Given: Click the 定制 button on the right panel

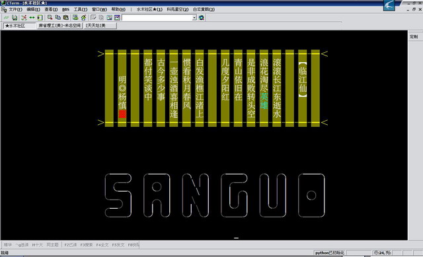Looking at the screenshot, I should (414, 37).
